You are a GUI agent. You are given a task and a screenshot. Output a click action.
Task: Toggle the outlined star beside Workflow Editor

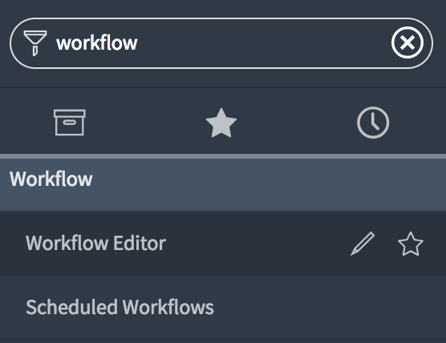[411, 244]
